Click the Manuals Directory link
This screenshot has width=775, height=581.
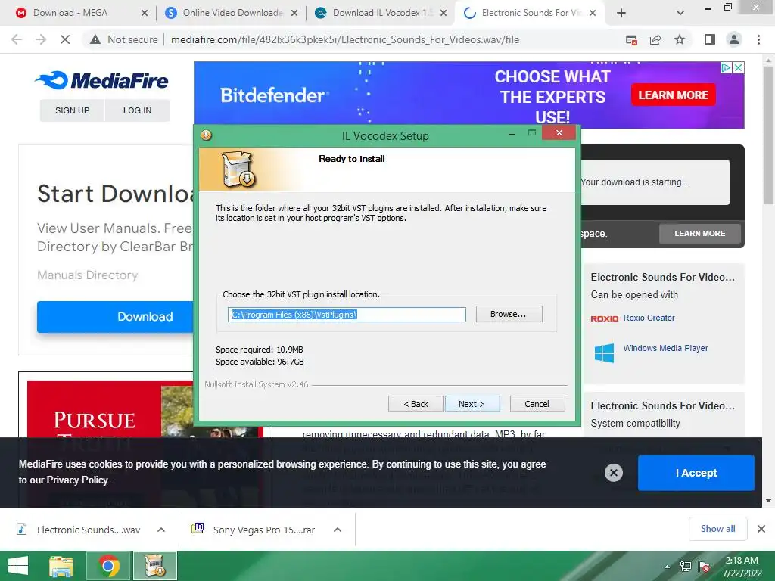coord(88,275)
